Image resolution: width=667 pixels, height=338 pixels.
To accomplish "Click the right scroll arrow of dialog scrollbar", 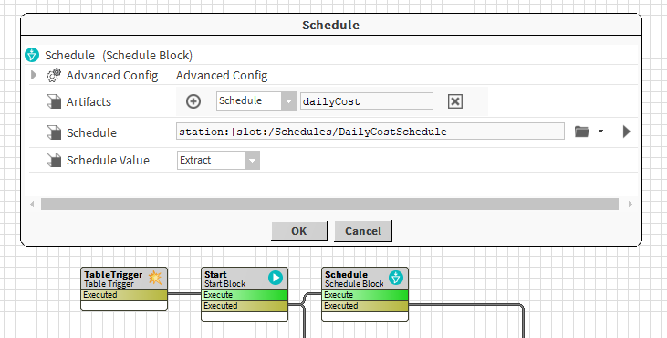I will click(630, 204).
